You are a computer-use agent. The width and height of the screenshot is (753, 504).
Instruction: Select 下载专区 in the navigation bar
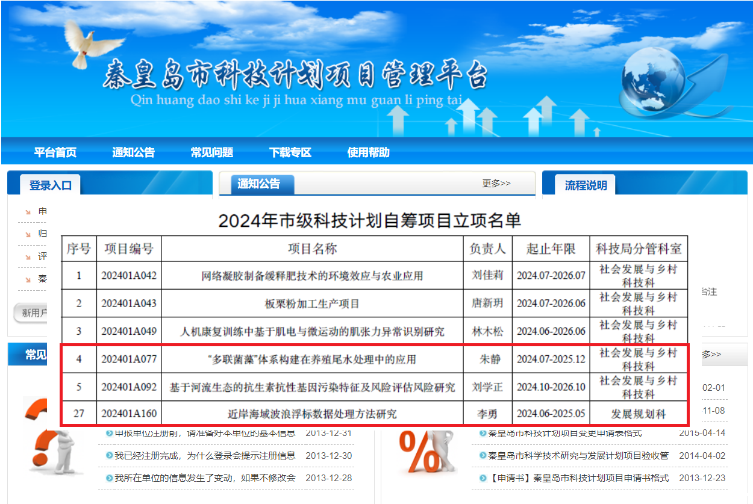(x=290, y=152)
